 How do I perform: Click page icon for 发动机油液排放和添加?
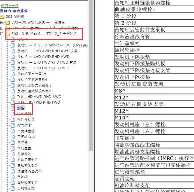pyautogui.click(x=13, y=91)
